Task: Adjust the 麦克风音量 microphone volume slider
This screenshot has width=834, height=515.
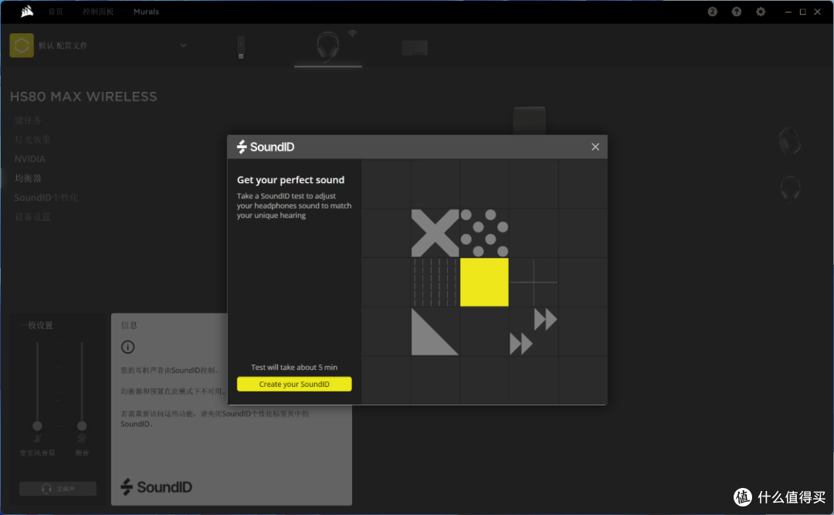Action: click(37, 386)
